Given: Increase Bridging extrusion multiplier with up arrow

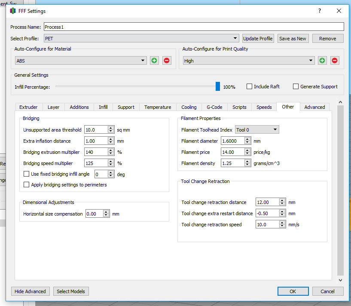Looking at the screenshot, I should pos(111,150).
